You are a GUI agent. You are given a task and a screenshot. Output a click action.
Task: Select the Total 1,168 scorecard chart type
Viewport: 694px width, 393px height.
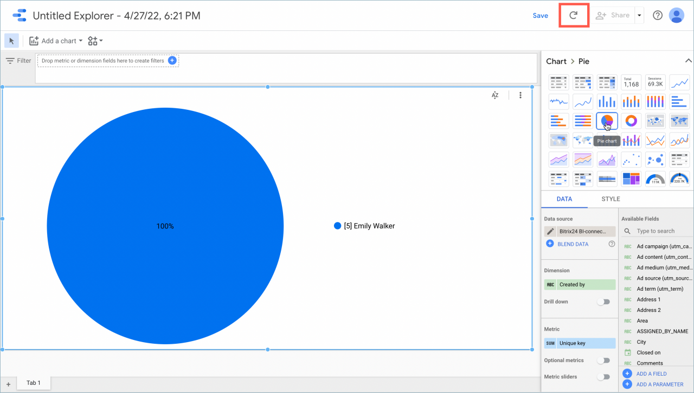coord(631,83)
